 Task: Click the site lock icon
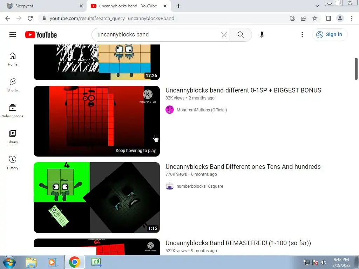click(x=44, y=18)
